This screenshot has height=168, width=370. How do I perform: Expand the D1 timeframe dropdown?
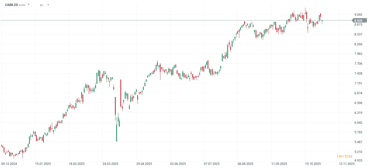[48, 4]
